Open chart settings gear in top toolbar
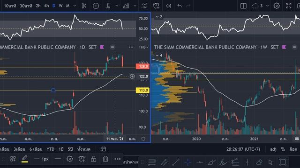The image size is (300, 168). pos(277,6)
